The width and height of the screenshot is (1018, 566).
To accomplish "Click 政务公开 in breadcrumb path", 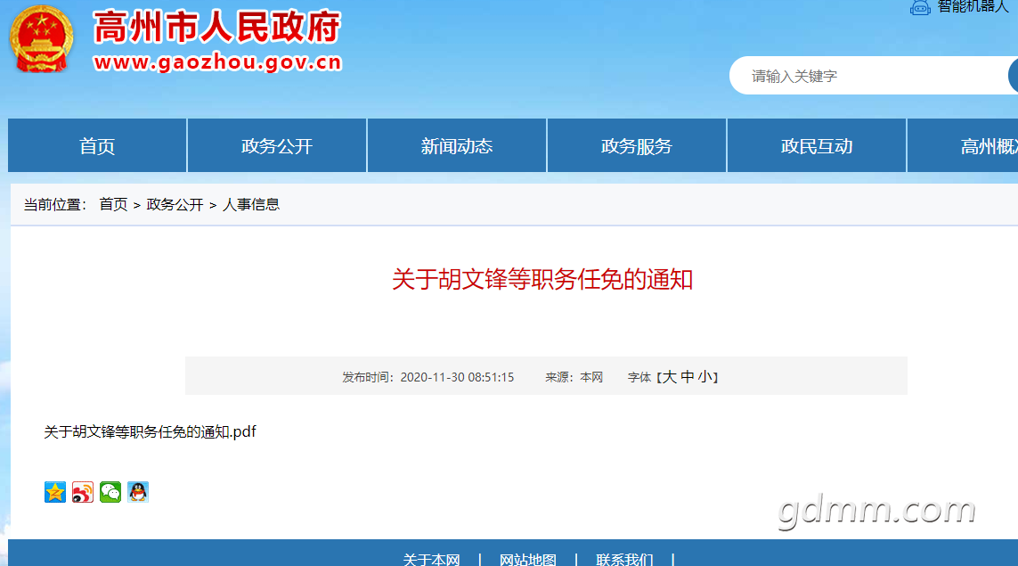I will coord(175,205).
